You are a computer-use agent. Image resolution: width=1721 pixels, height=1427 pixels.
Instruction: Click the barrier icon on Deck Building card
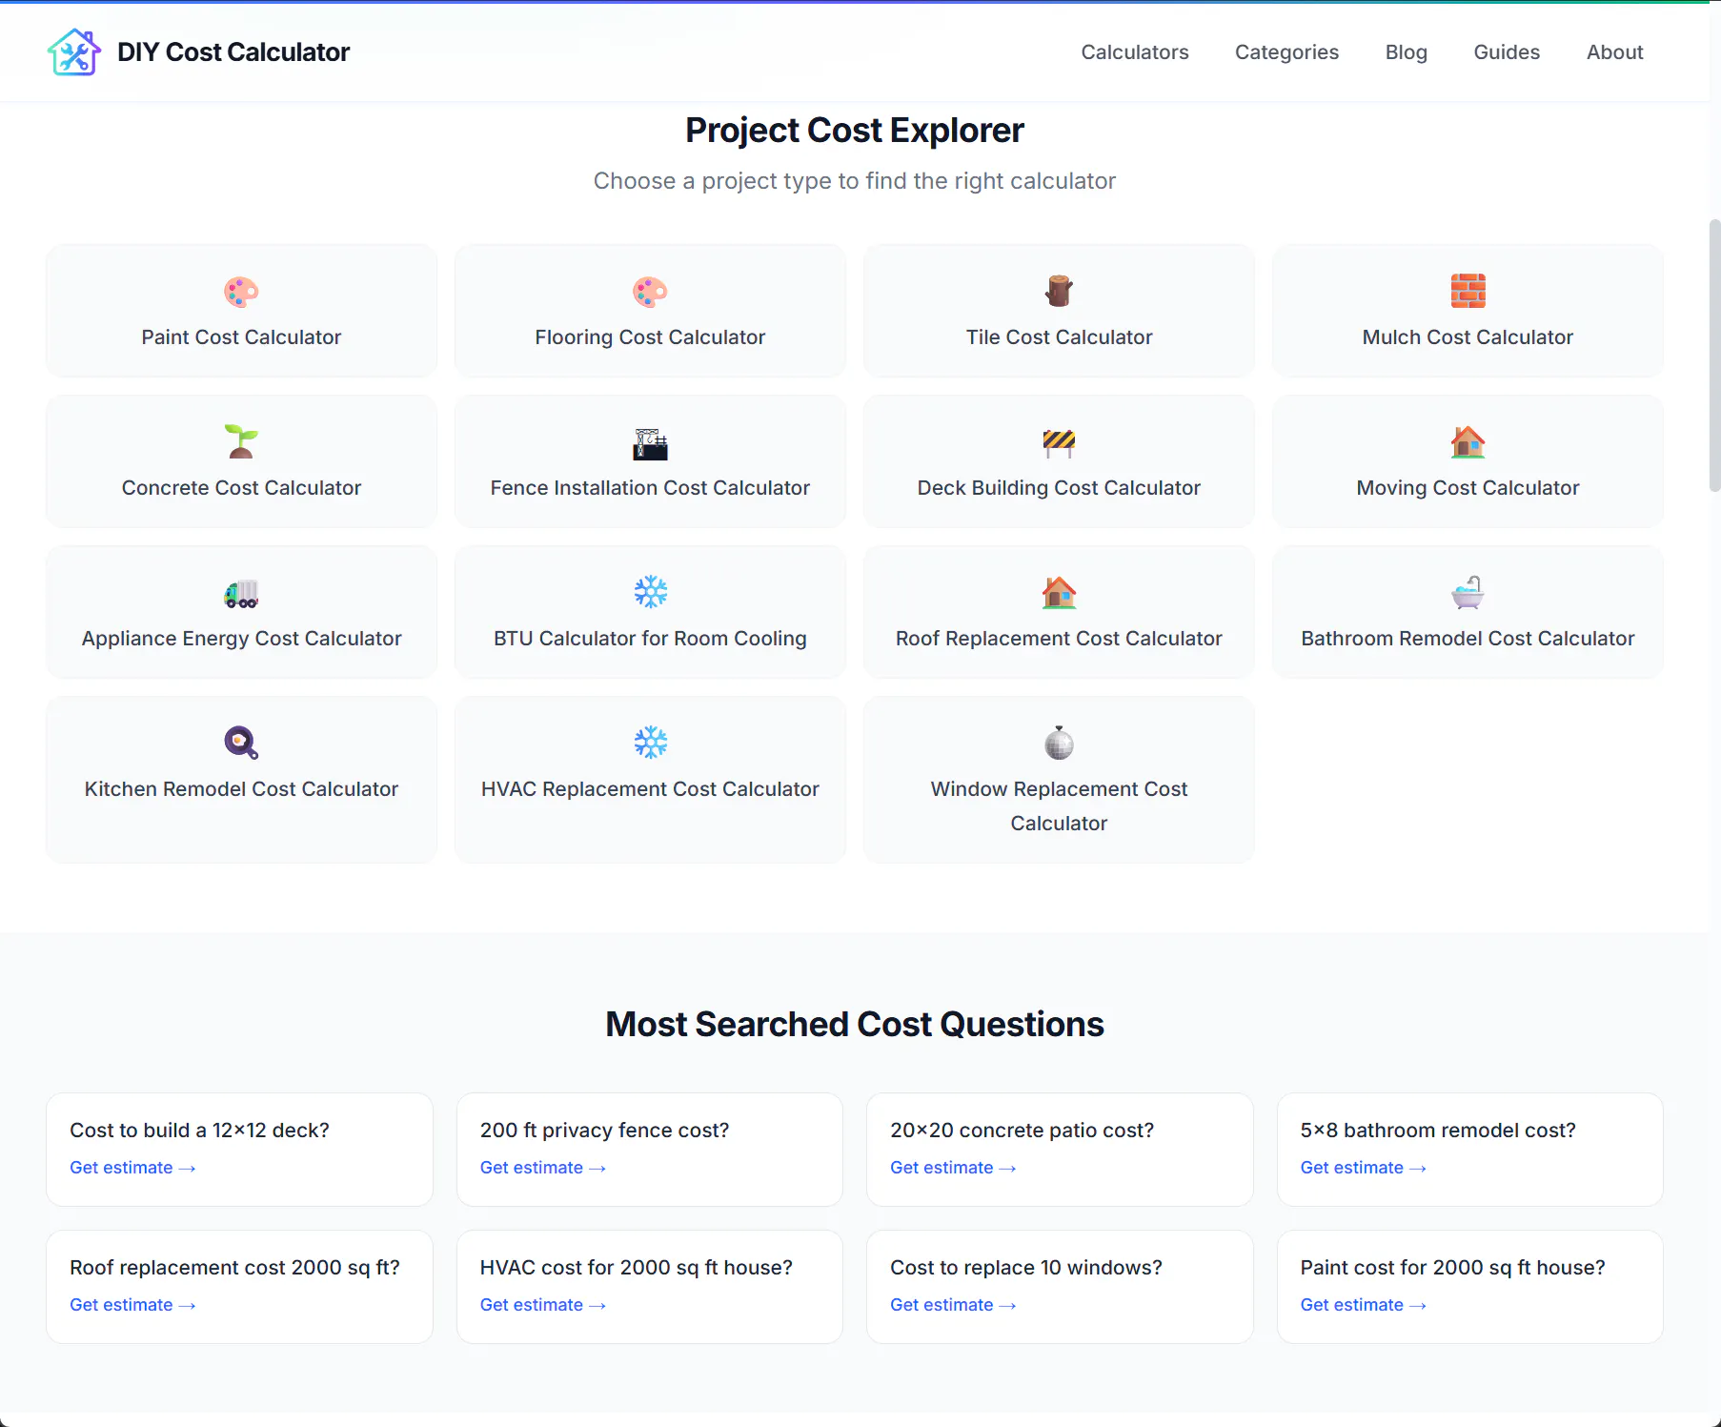pos(1059,442)
